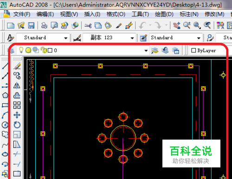
Task: Select the Zoom Window tool
Action: [x=197, y=26]
